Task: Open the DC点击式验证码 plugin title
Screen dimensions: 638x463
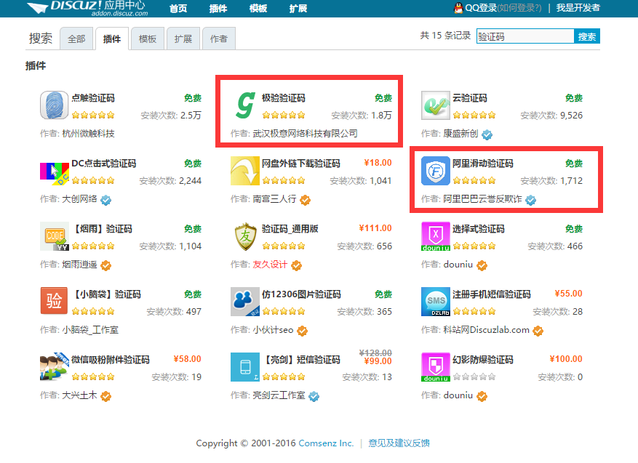Action: coord(104,164)
